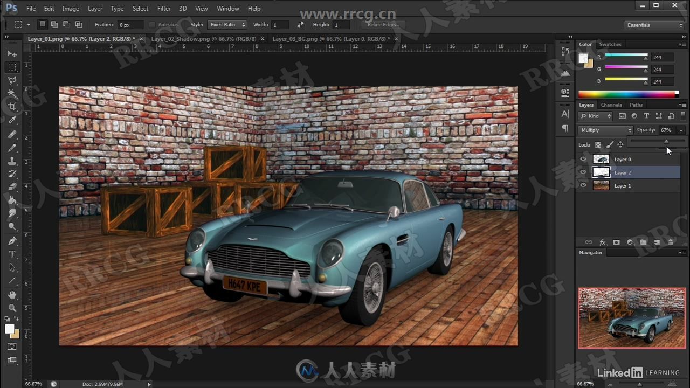
Task: Select the Crop tool
Action: 12,107
